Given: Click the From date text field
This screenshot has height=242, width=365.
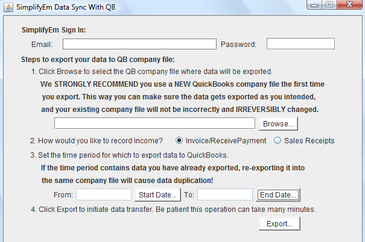Looking at the screenshot, I should click(x=104, y=194).
